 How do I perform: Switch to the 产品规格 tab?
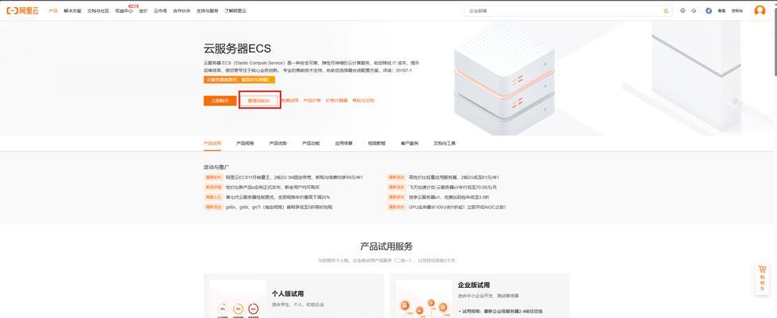[245, 143]
